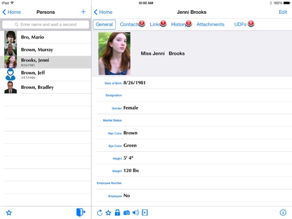
Task: Open the camera icon to take photo
Action: [126, 213]
